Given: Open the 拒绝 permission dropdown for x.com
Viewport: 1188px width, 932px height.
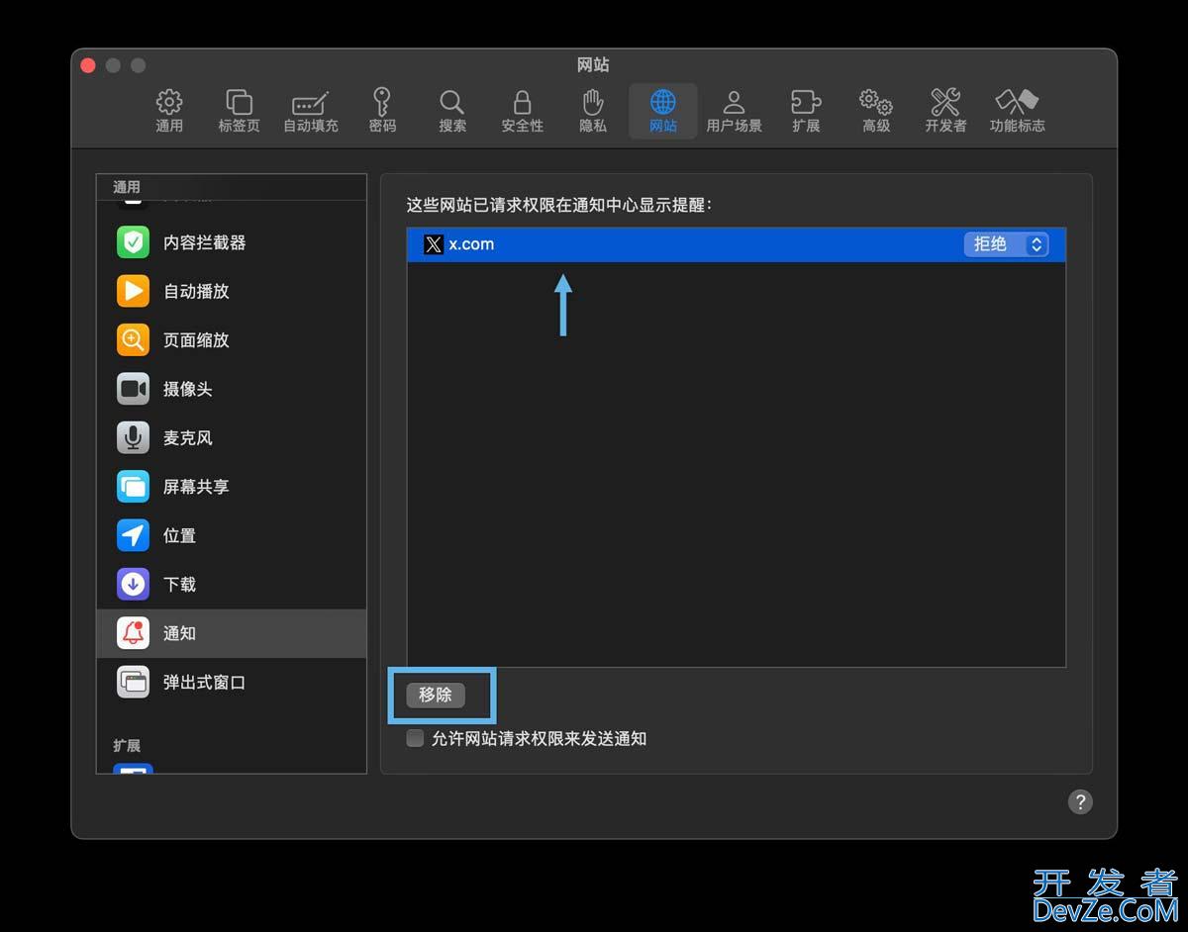Looking at the screenshot, I should click(1006, 244).
